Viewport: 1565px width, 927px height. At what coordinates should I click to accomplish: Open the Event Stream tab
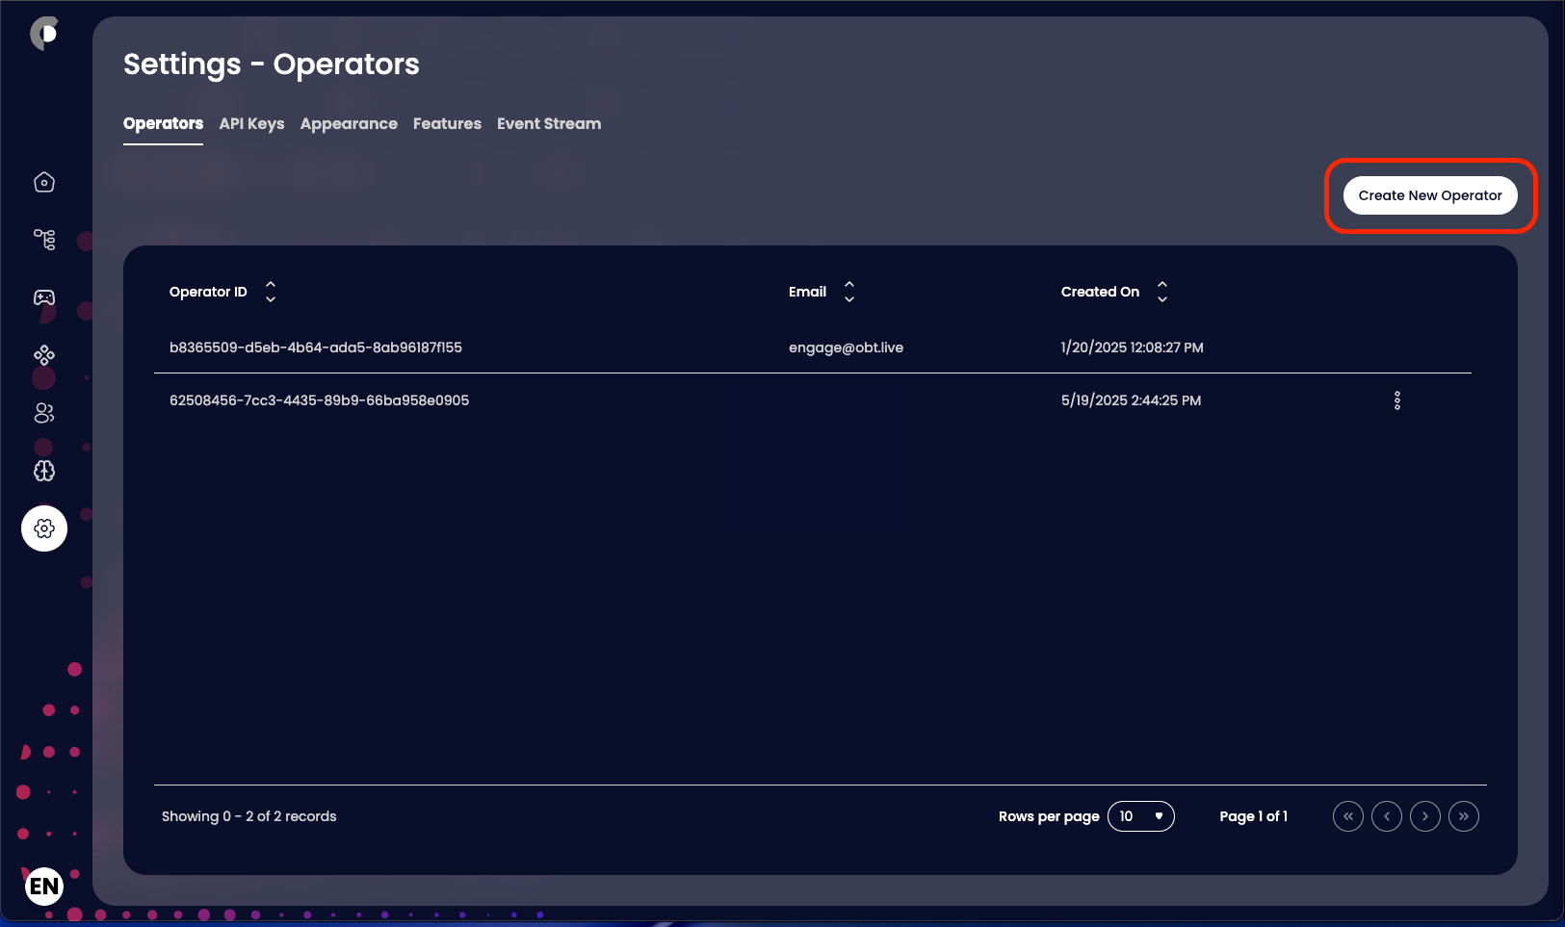click(548, 124)
